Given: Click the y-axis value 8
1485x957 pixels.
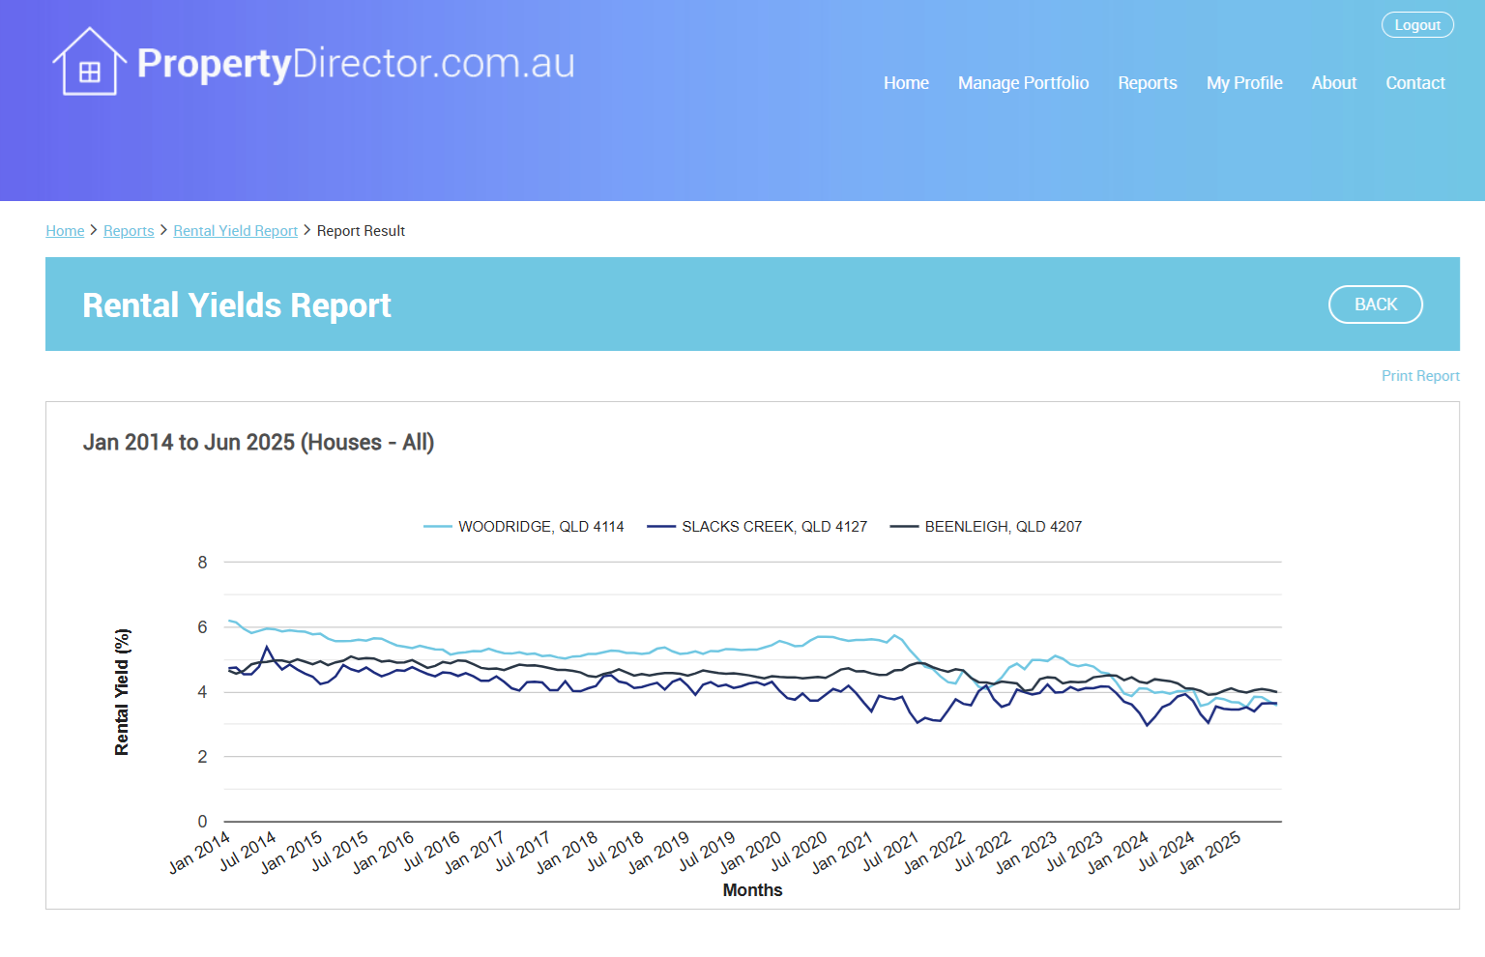Looking at the screenshot, I should [202, 563].
